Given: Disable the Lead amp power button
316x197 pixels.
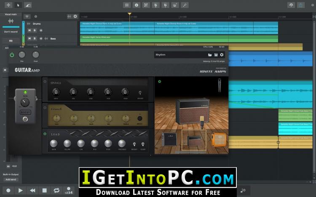Looking at the screenshot, I should 45,134.
